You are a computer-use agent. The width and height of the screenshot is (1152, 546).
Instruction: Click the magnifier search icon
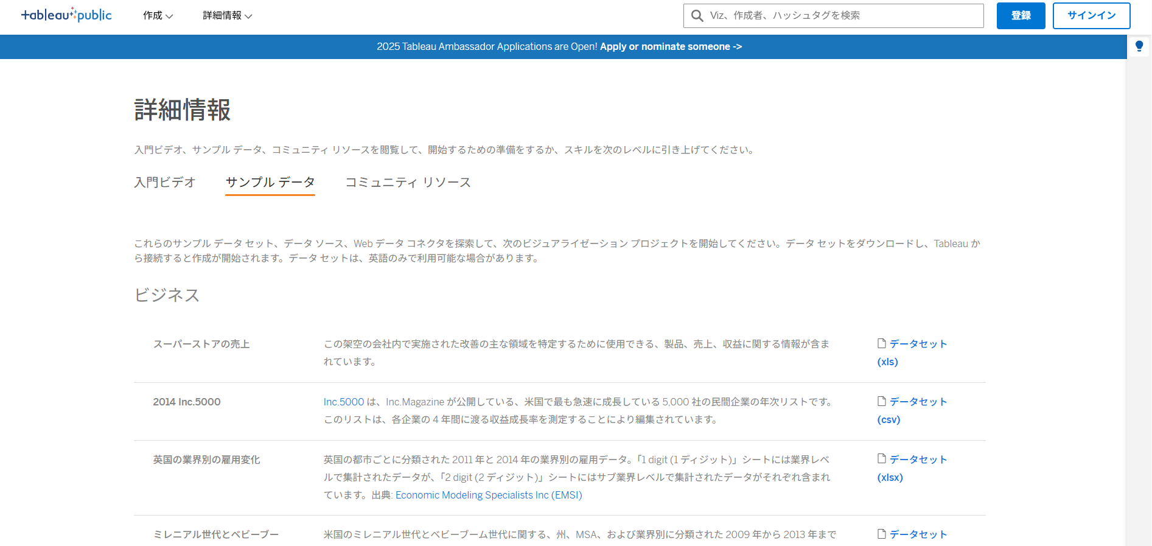point(697,16)
